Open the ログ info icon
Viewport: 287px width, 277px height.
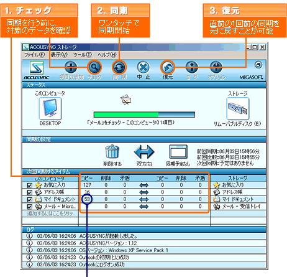click(x=192, y=67)
